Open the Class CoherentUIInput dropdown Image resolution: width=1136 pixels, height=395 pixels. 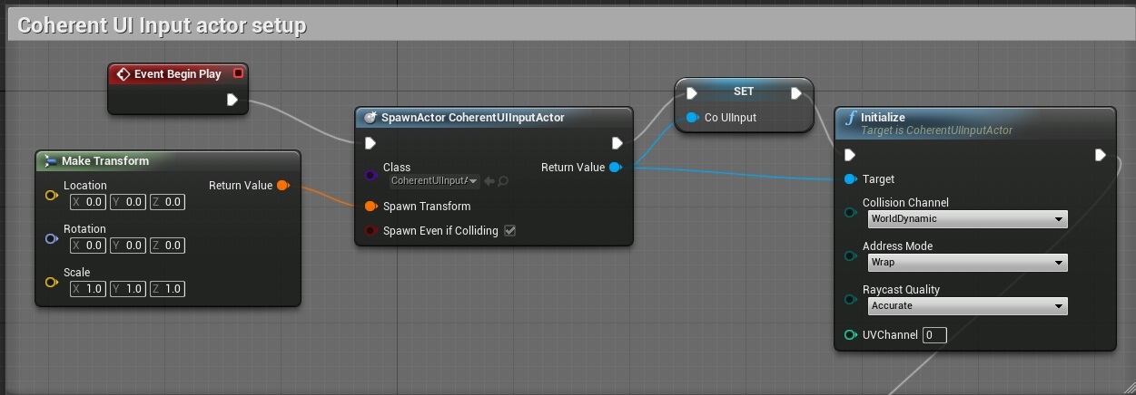(x=434, y=181)
